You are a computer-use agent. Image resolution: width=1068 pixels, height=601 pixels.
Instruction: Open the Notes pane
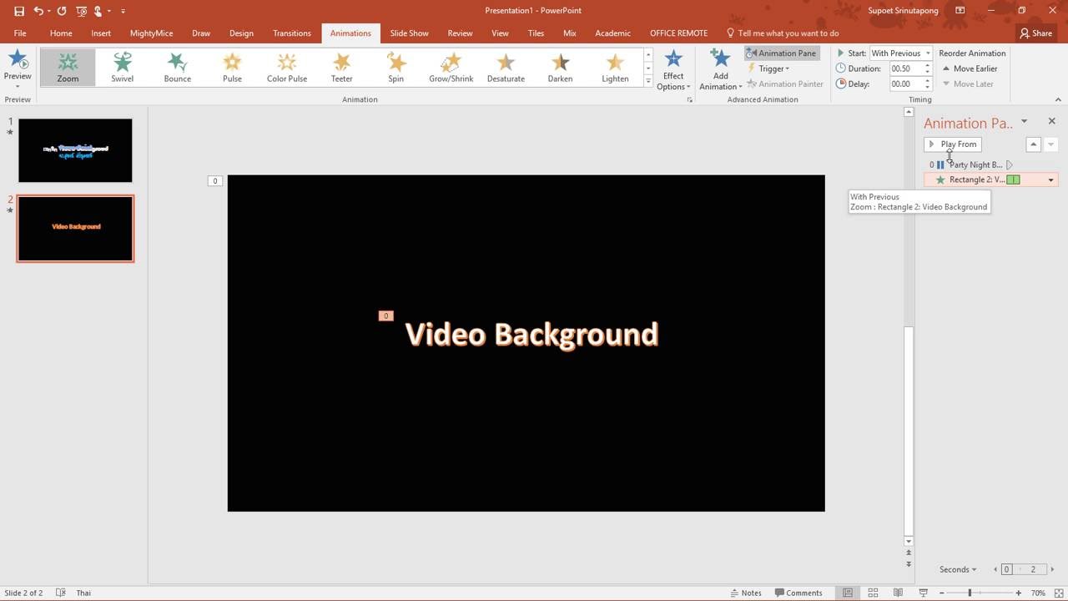[x=746, y=593]
